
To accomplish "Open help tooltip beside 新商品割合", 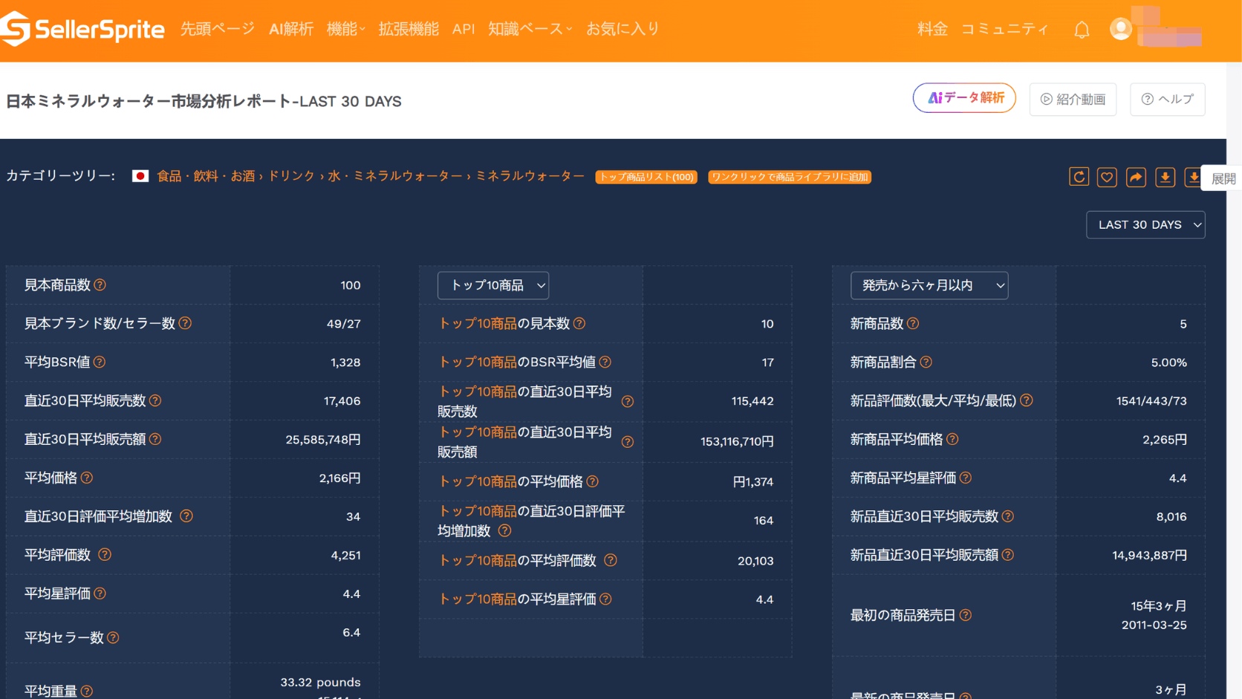I will pyautogui.click(x=926, y=362).
